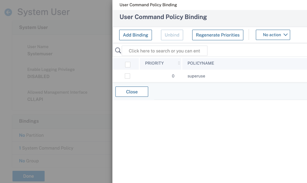Select the superuse policy name cell

[x=196, y=76]
